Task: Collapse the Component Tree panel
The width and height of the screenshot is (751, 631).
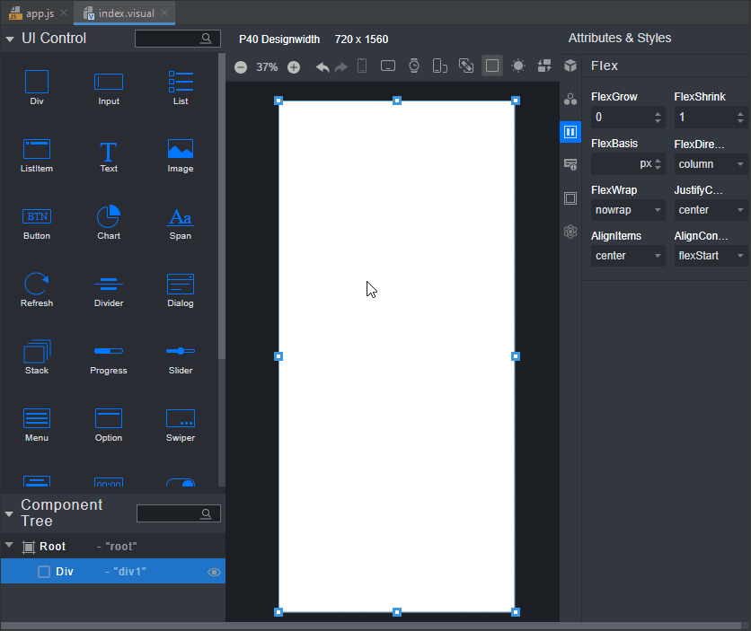Action: (9, 513)
